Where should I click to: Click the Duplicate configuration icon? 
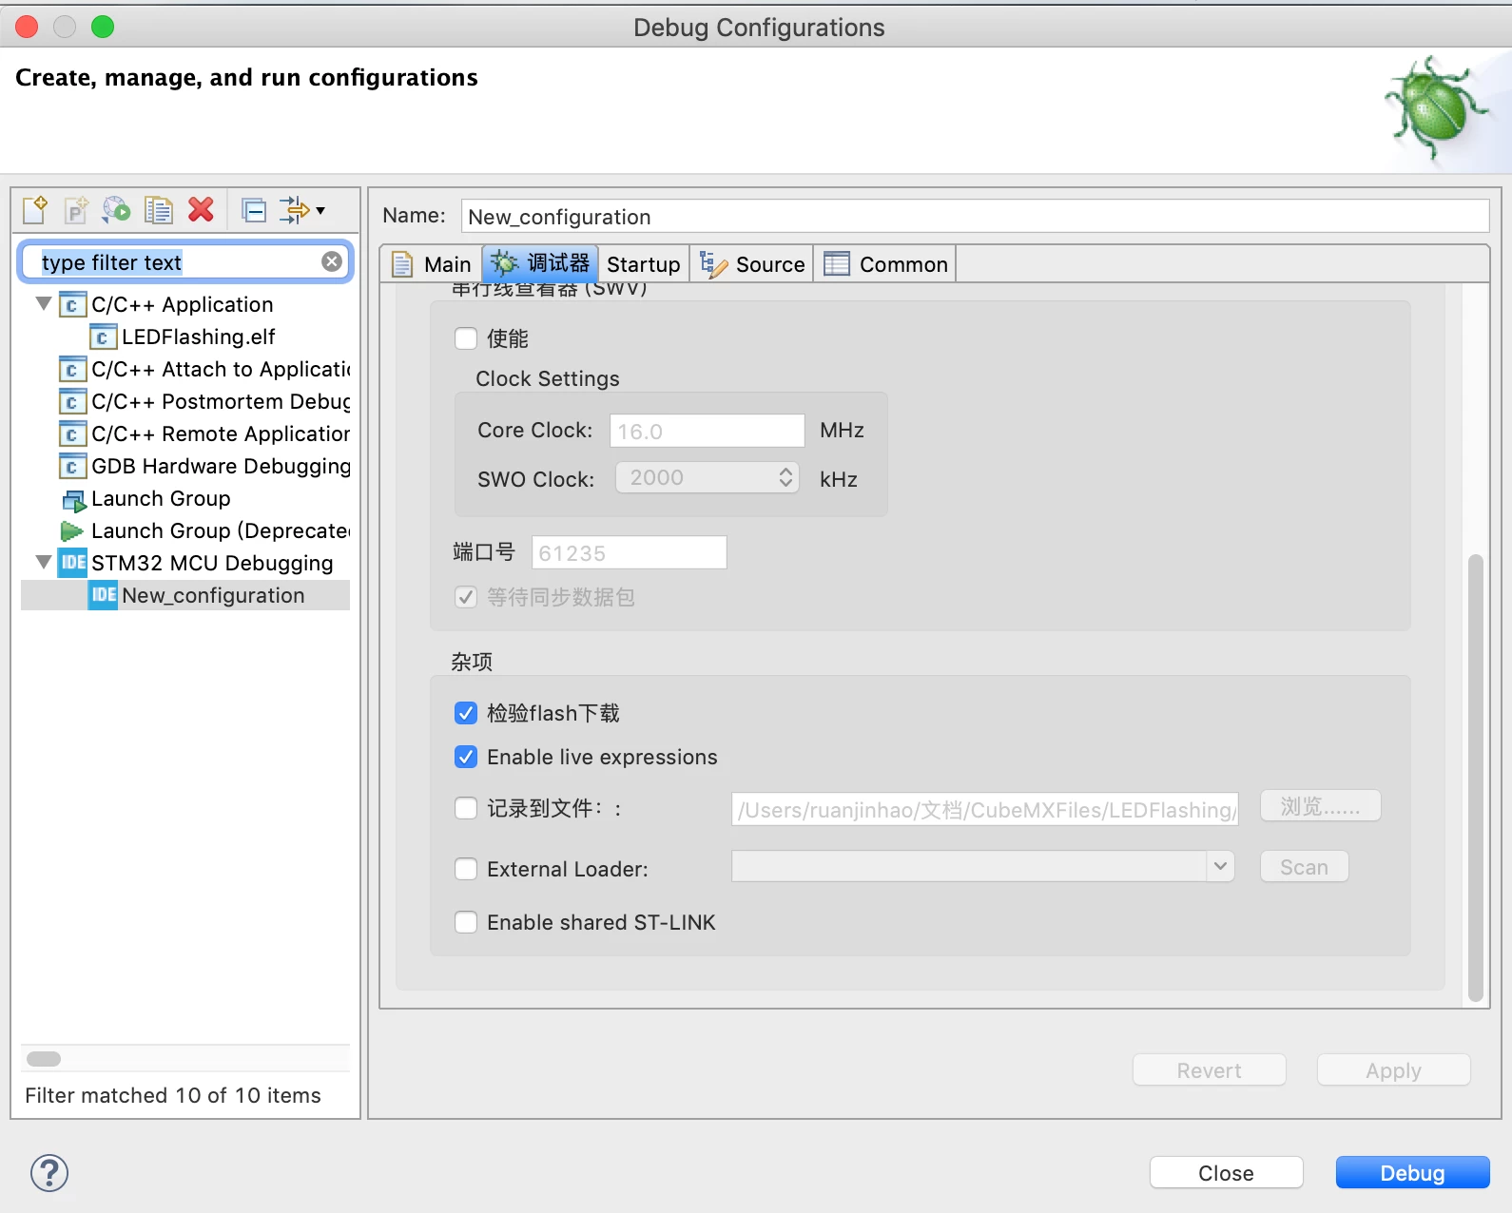(158, 209)
